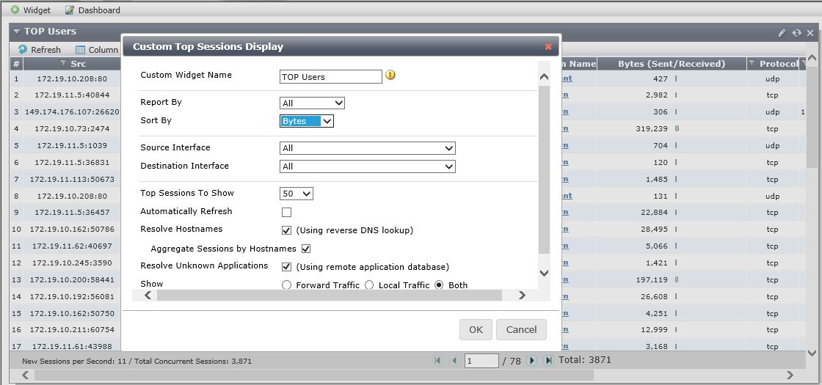Click the Total: 3871 label
Image resolution: width=822 pixels, height=385 pixels.
coord(584,360)
